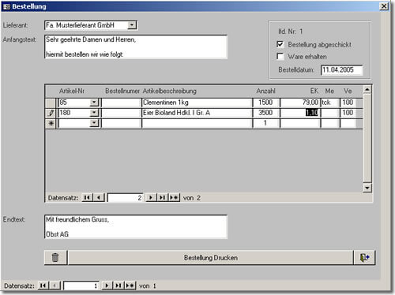Go to last record in bottom form navigator
Screen dimensions: 395x295
pos(118,286)
